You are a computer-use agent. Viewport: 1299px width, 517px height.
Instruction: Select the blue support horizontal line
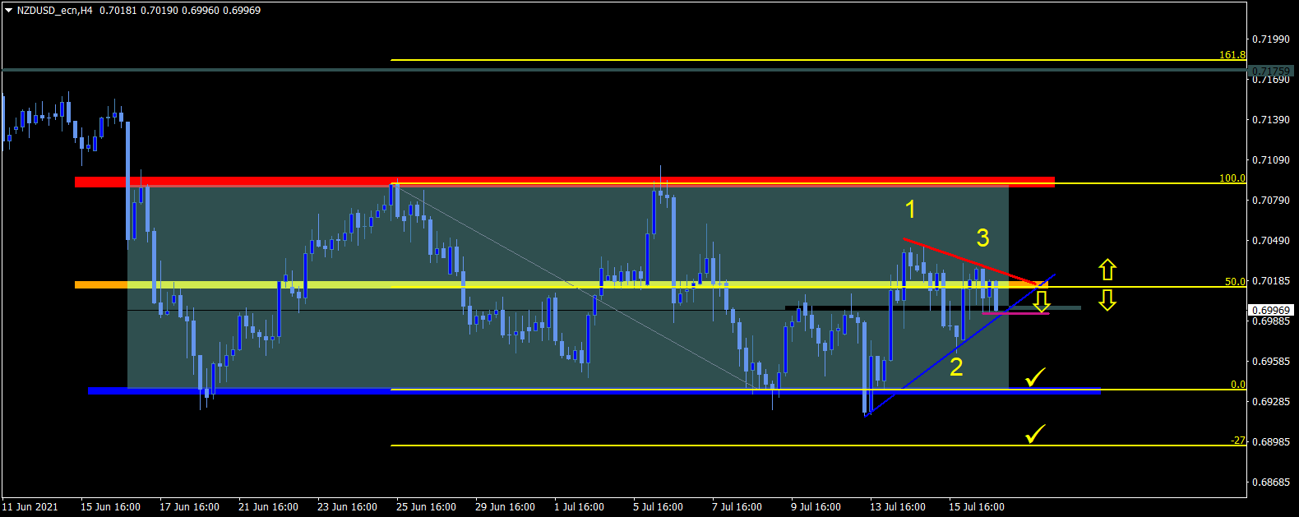coord(594,390)
